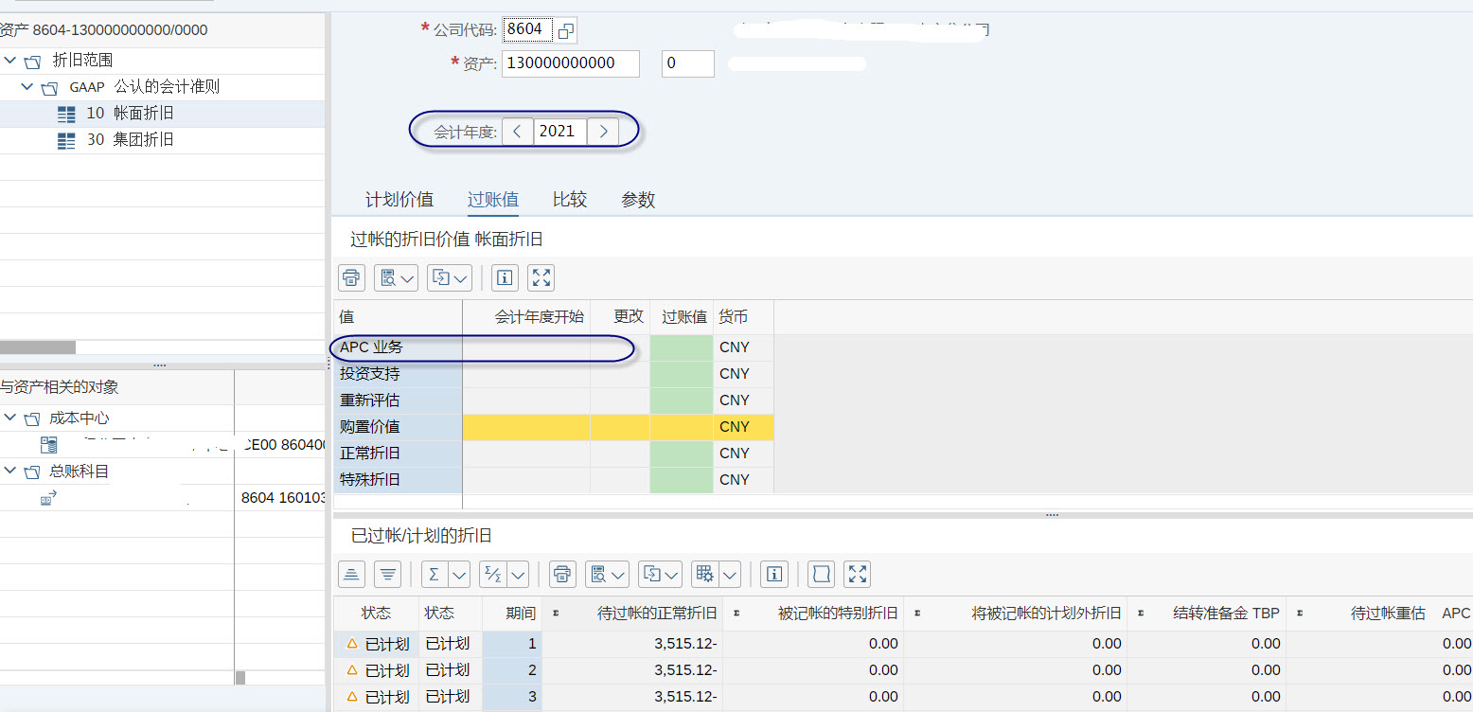Collapse the 总账科目 node

[x=10, y=472]
